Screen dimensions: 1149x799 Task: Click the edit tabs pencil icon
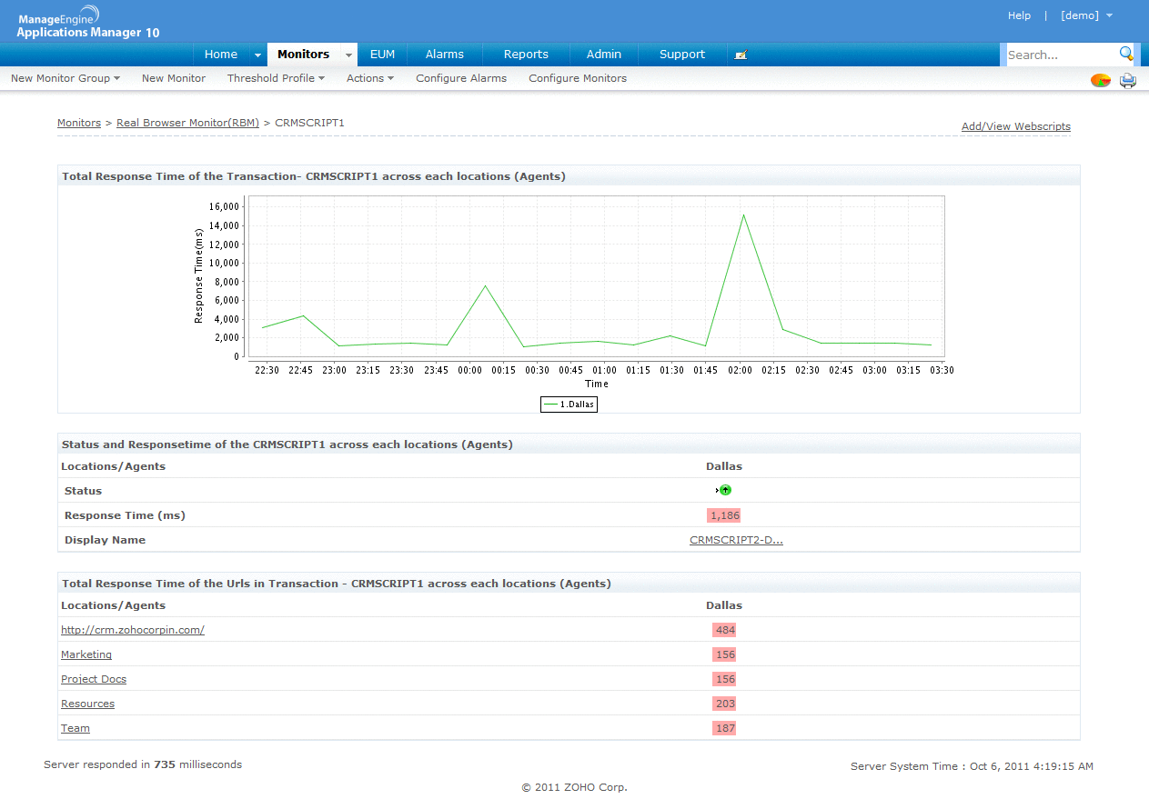click(741, 55)
